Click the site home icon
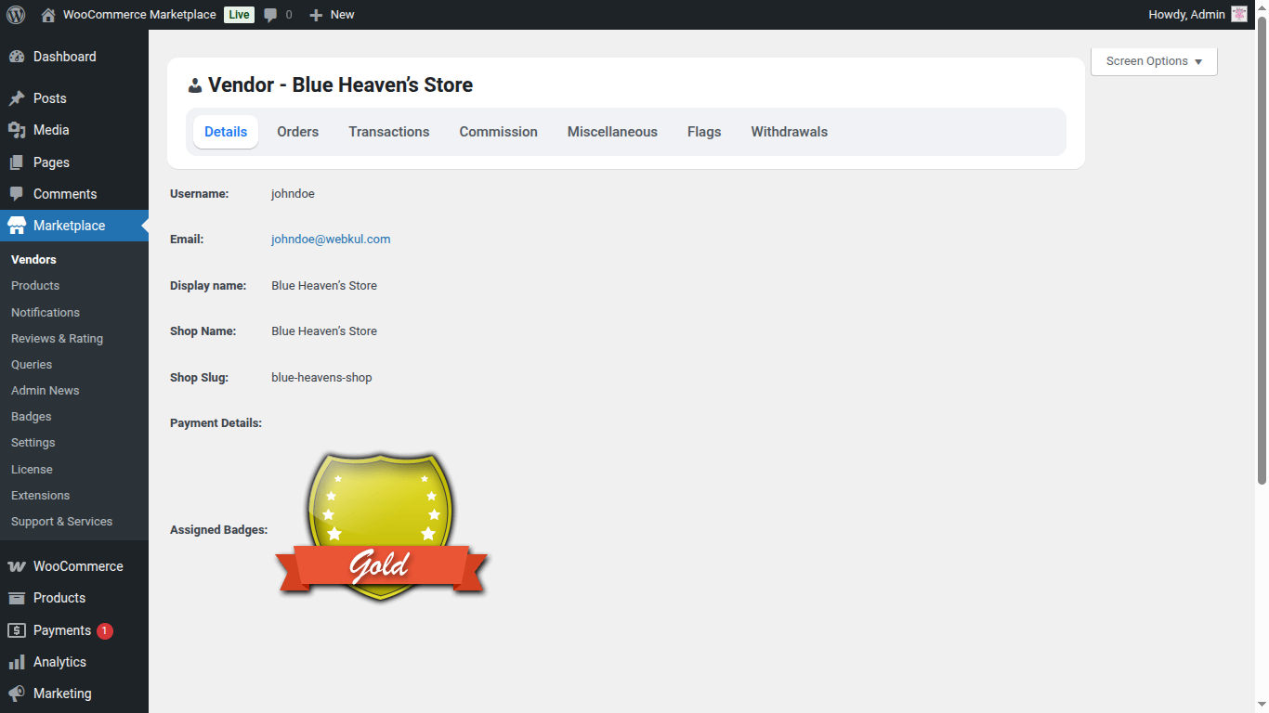This screenshot has height=713, width=1269. (x=48, y=15)
